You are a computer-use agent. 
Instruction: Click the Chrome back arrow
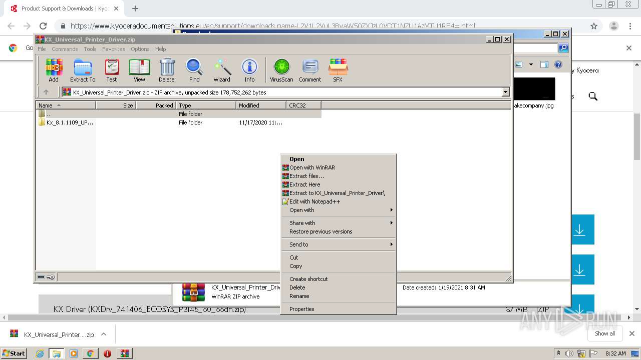tap(11, 26)
